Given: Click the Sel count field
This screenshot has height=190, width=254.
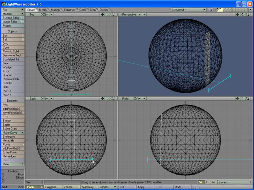Looking at the screenshot, I should click(35, 182).
